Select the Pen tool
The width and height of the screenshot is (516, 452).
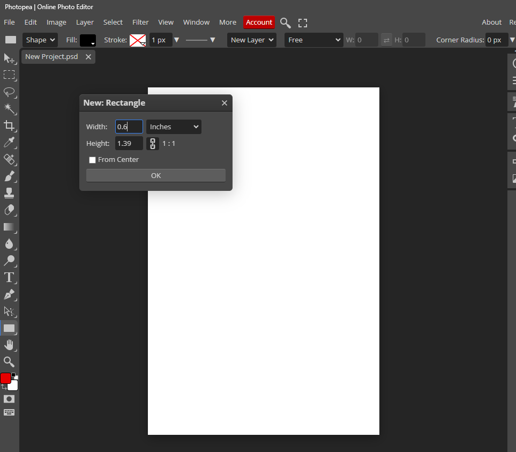(x=9, y=294)
